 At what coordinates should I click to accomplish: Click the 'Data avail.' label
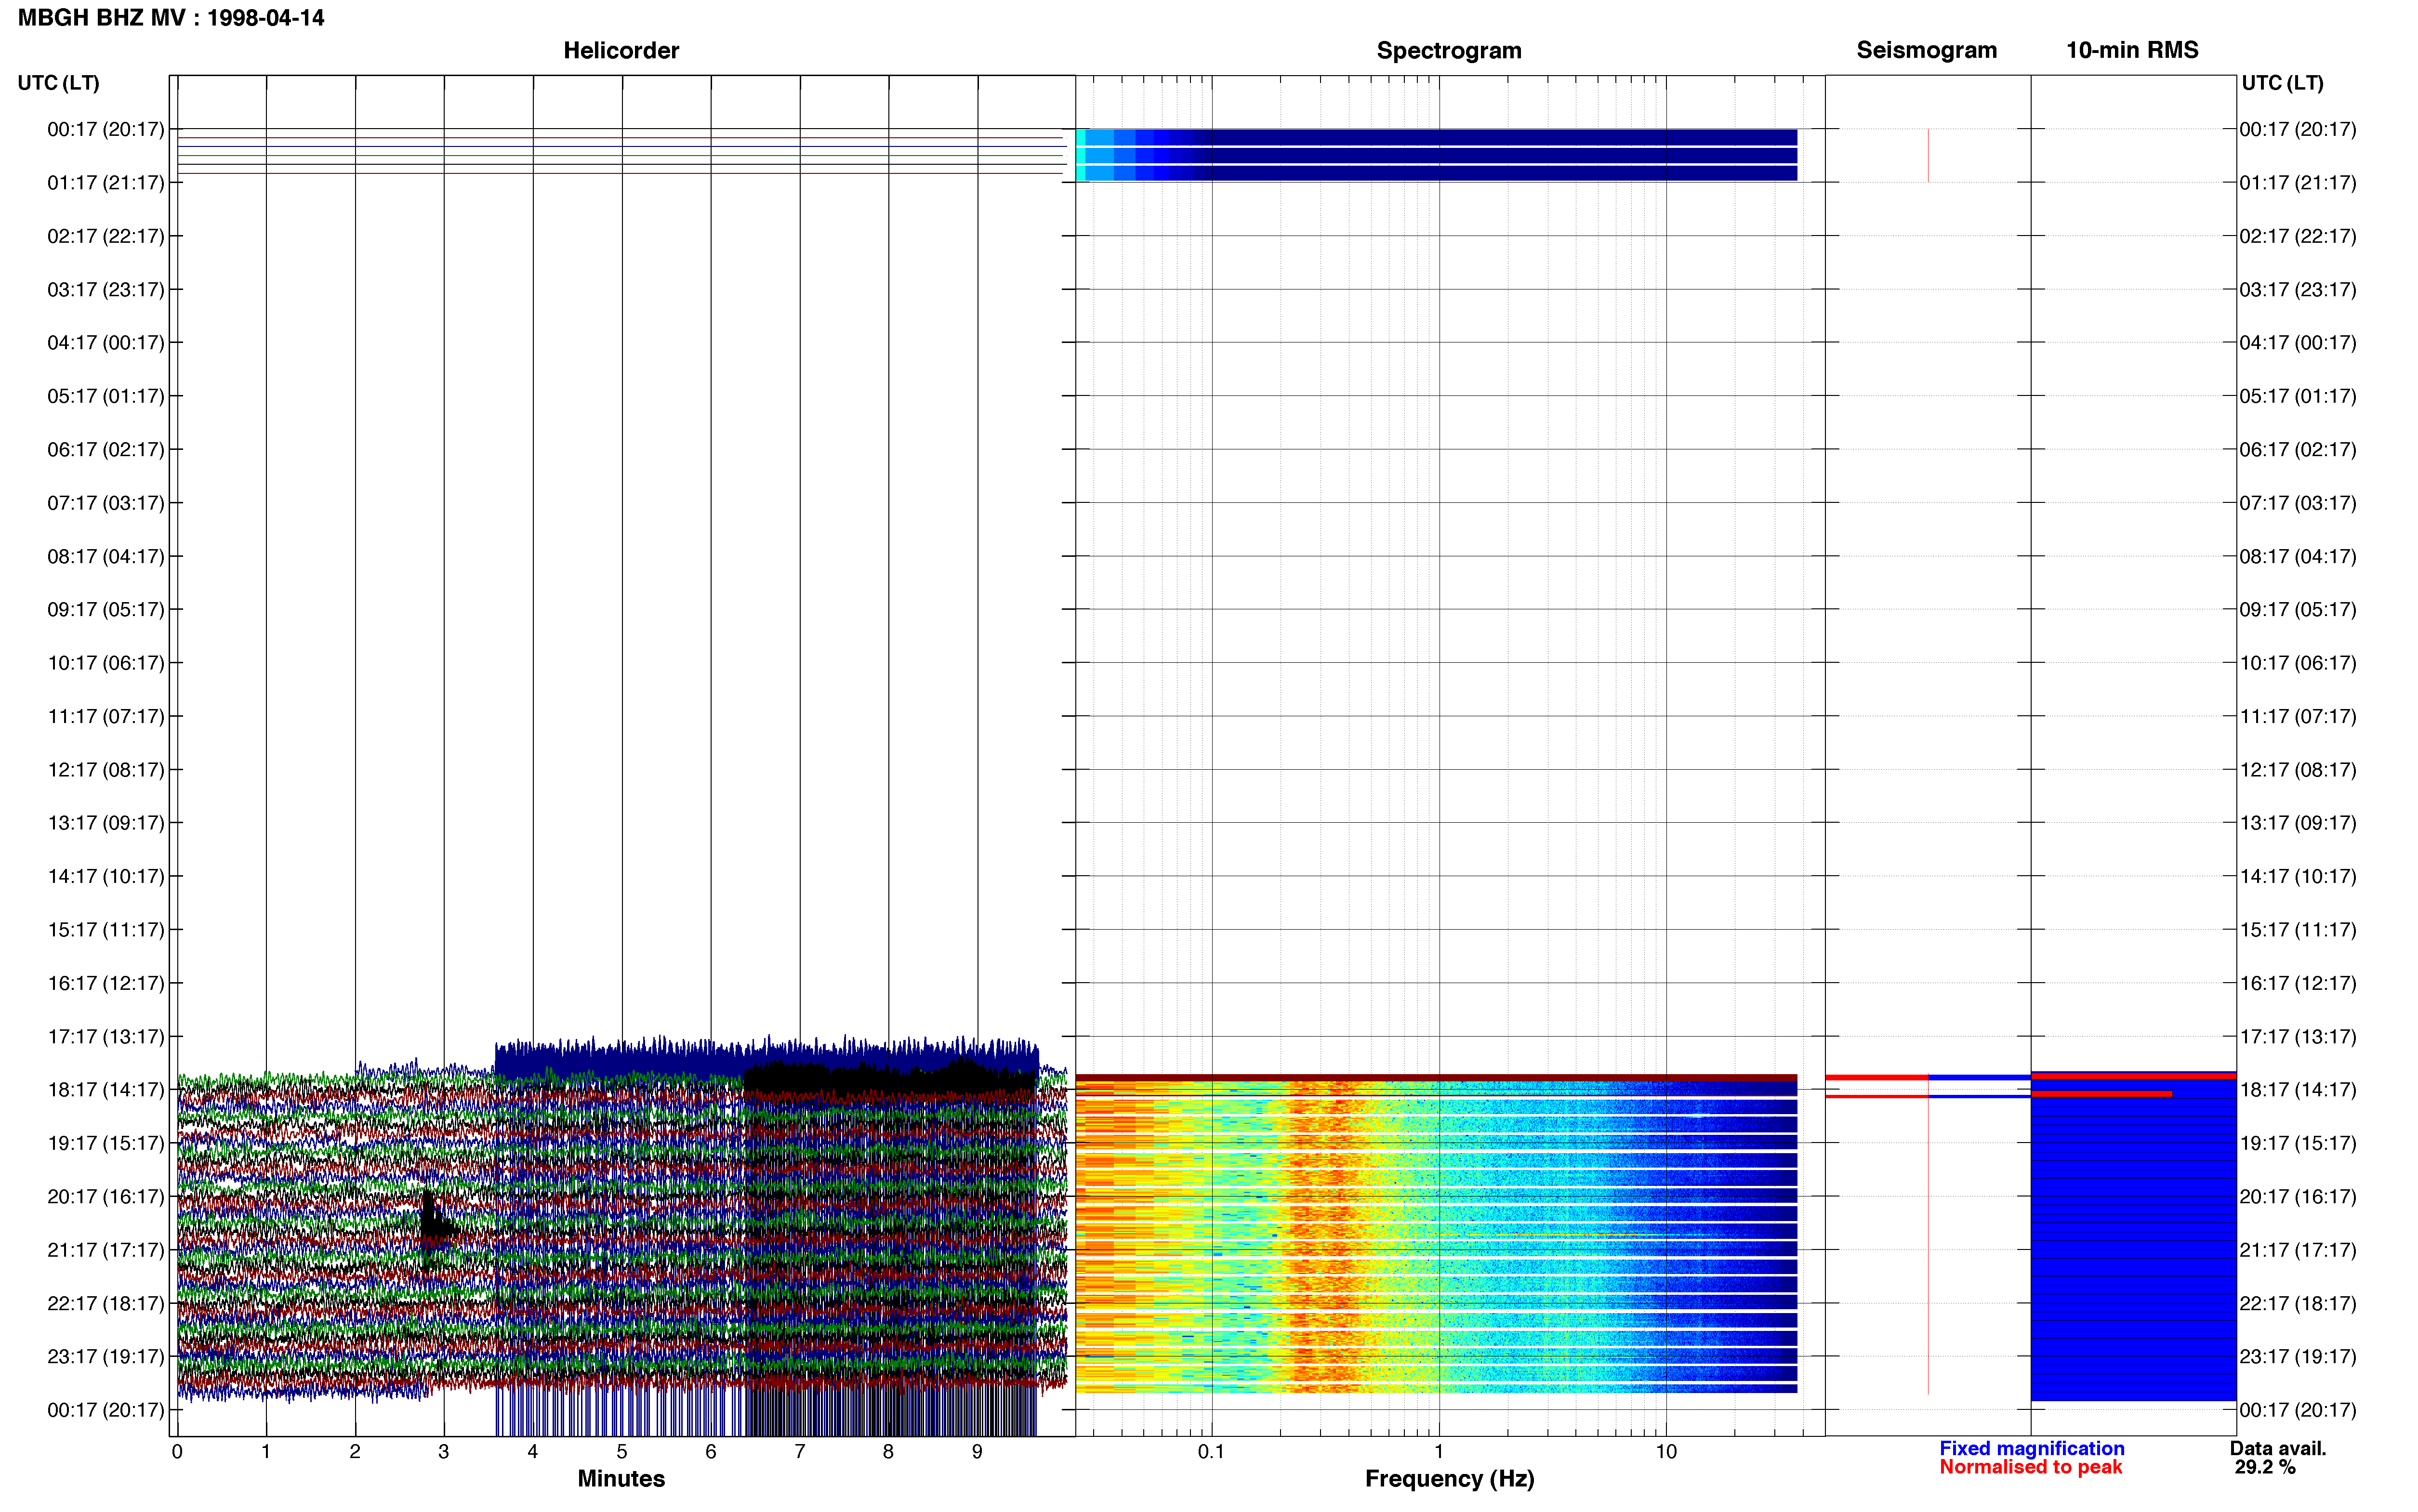[2278, 1448]
